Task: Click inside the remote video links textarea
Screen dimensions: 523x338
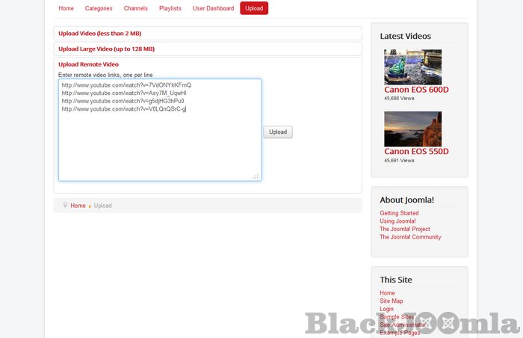Action: click(x=159, y=142)
